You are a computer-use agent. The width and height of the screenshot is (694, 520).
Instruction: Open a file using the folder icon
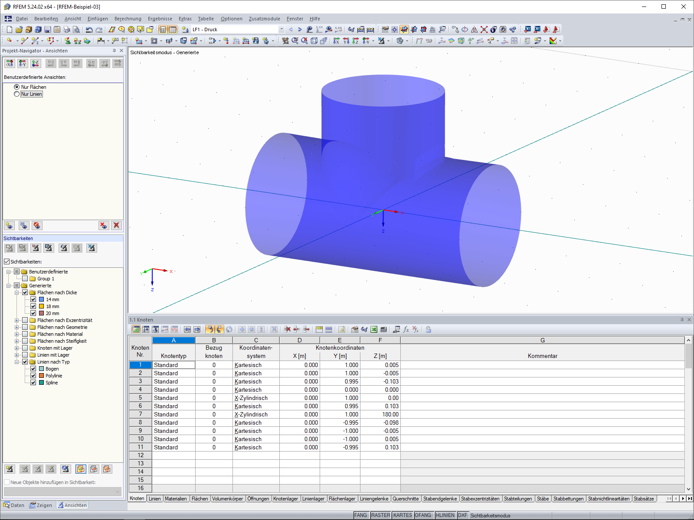(19, 29)
